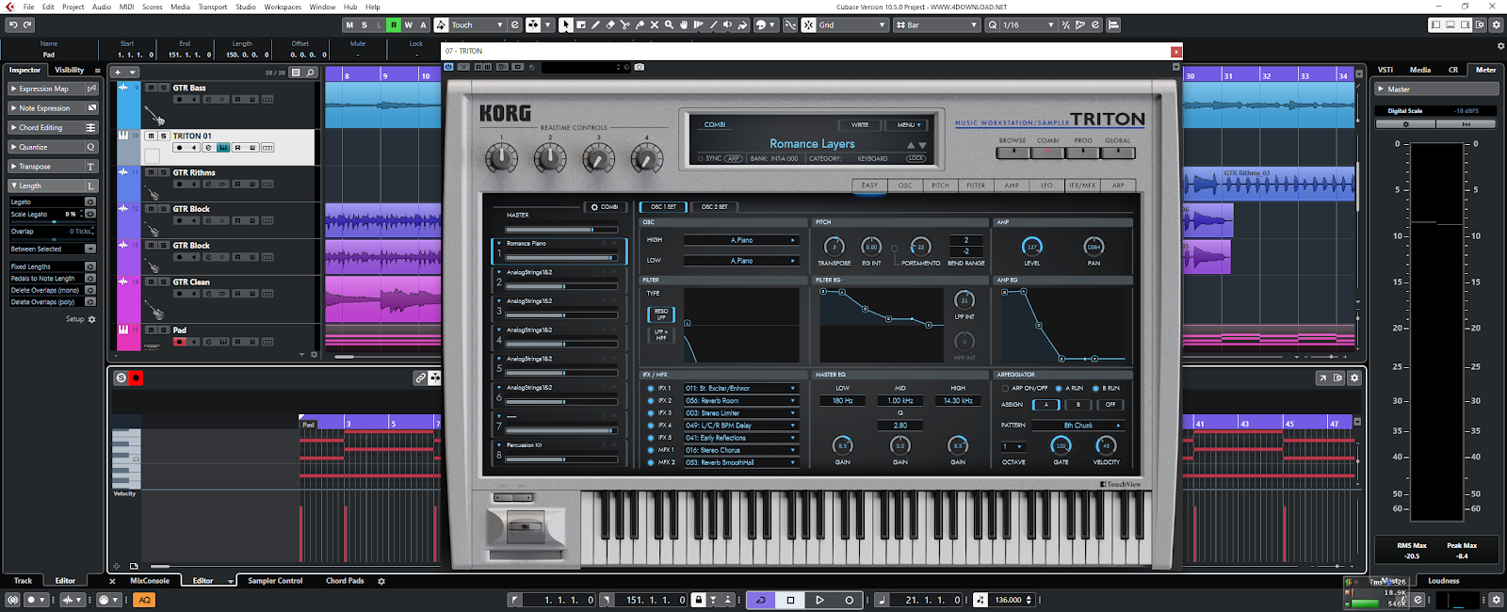Open the Studio menu
The width and height of the screenshot is (1507, 612).
(245, 7)
